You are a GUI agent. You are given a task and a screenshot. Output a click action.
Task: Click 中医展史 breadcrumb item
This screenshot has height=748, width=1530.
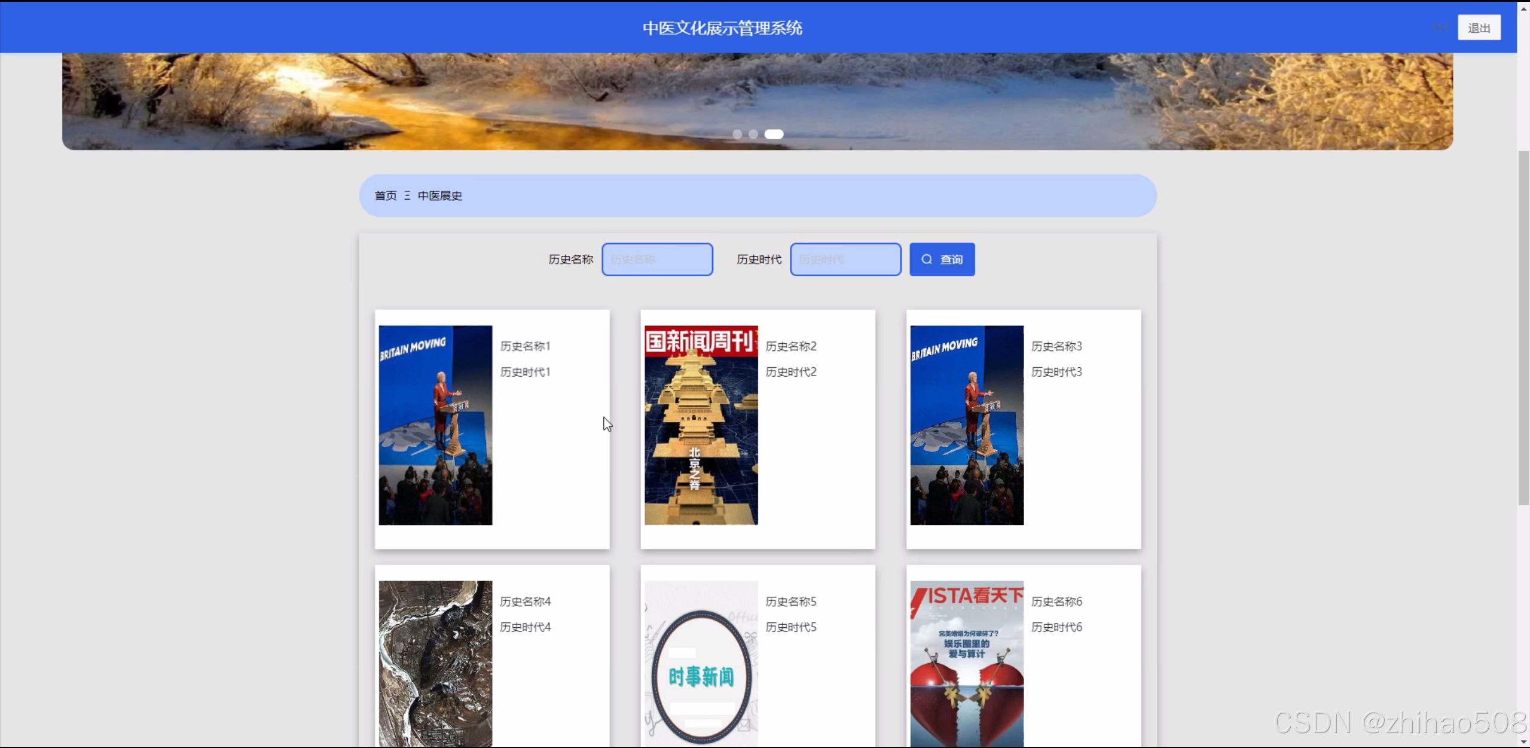pyautogui.click(x=439, y=196)
